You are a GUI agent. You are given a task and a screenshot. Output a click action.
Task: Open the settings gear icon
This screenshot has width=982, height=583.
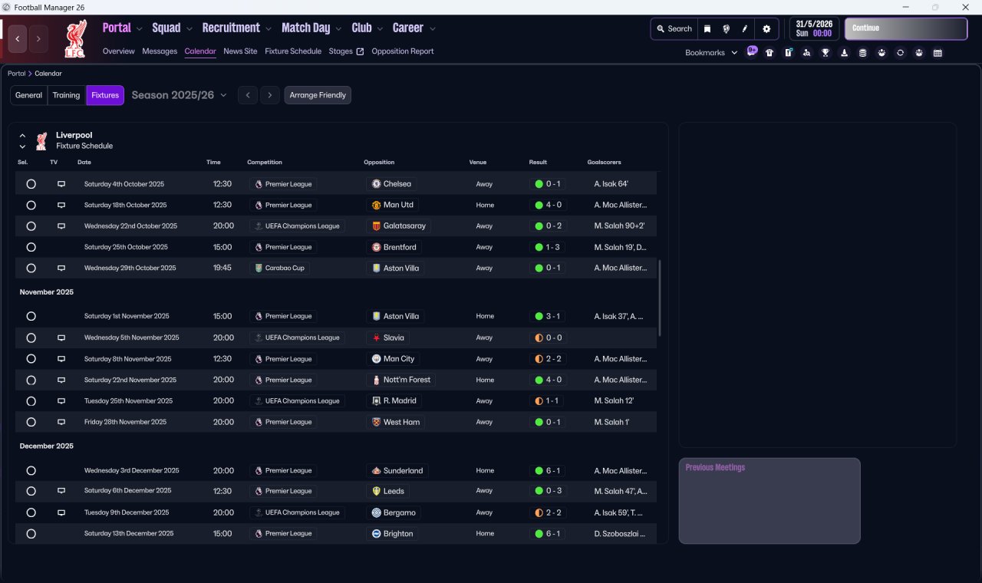point(766,29)
